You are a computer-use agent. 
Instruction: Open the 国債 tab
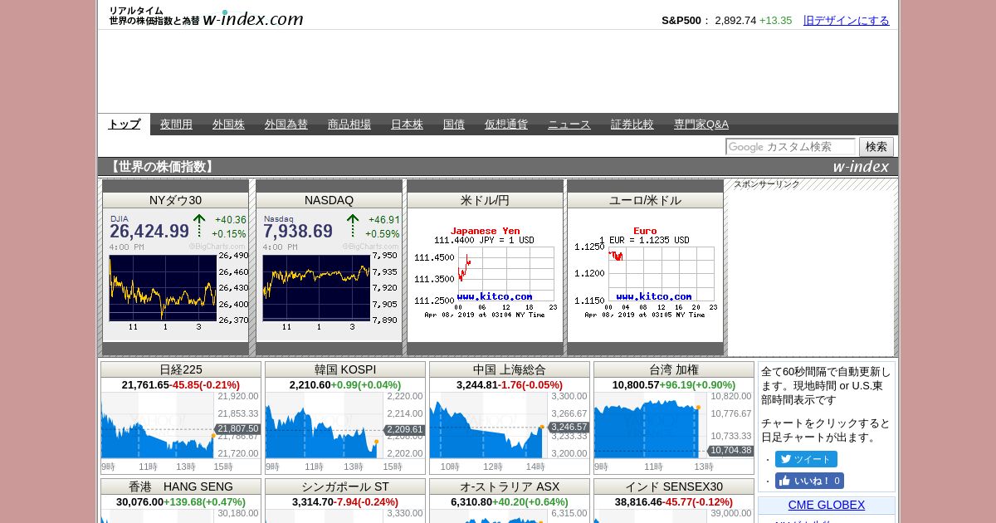click(454, 125)
